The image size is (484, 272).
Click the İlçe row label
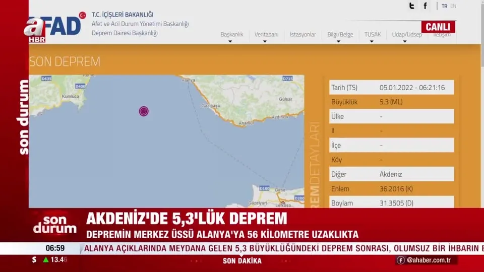click(x=336, y=145)
